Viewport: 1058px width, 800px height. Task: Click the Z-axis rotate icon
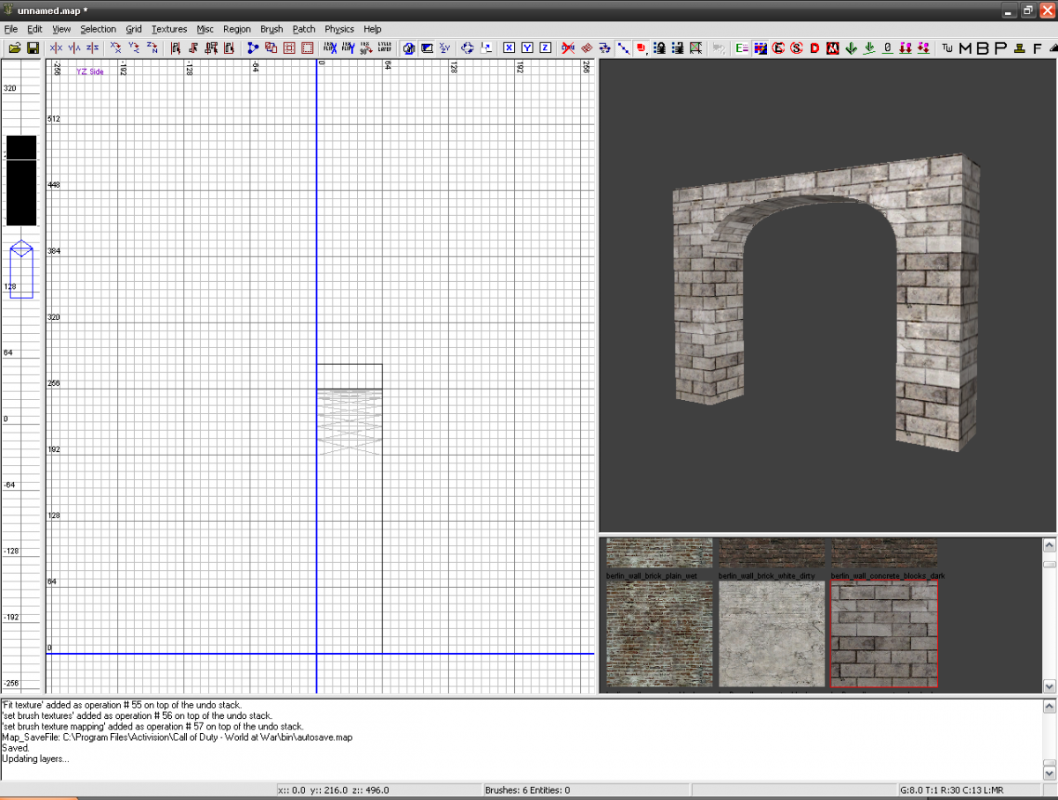[152, 48]
